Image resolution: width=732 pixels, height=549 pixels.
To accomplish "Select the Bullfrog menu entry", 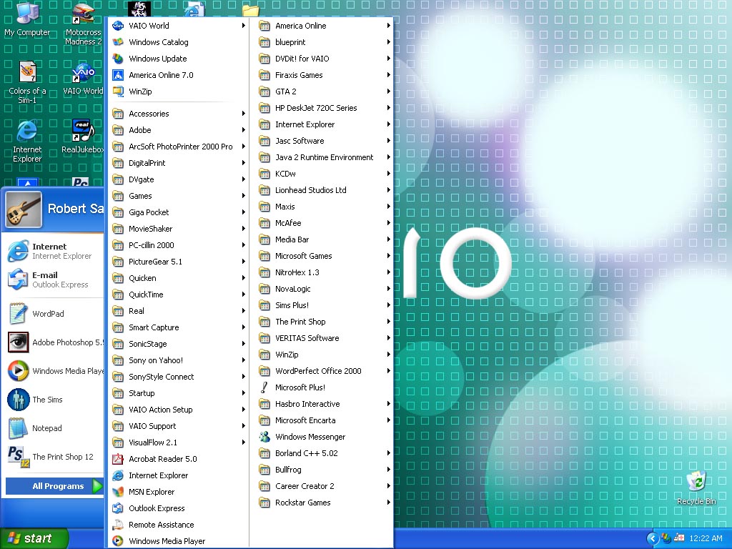I will [324, 470].
